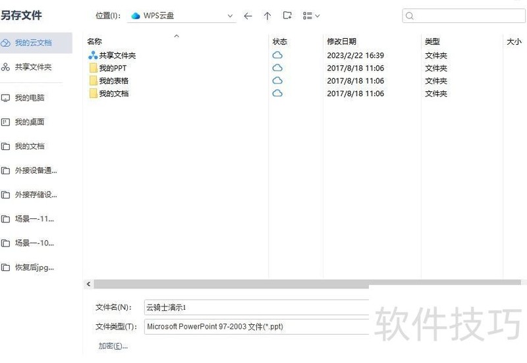
Task: Open 外接设备通... sidebar entry
Action: 36,170
